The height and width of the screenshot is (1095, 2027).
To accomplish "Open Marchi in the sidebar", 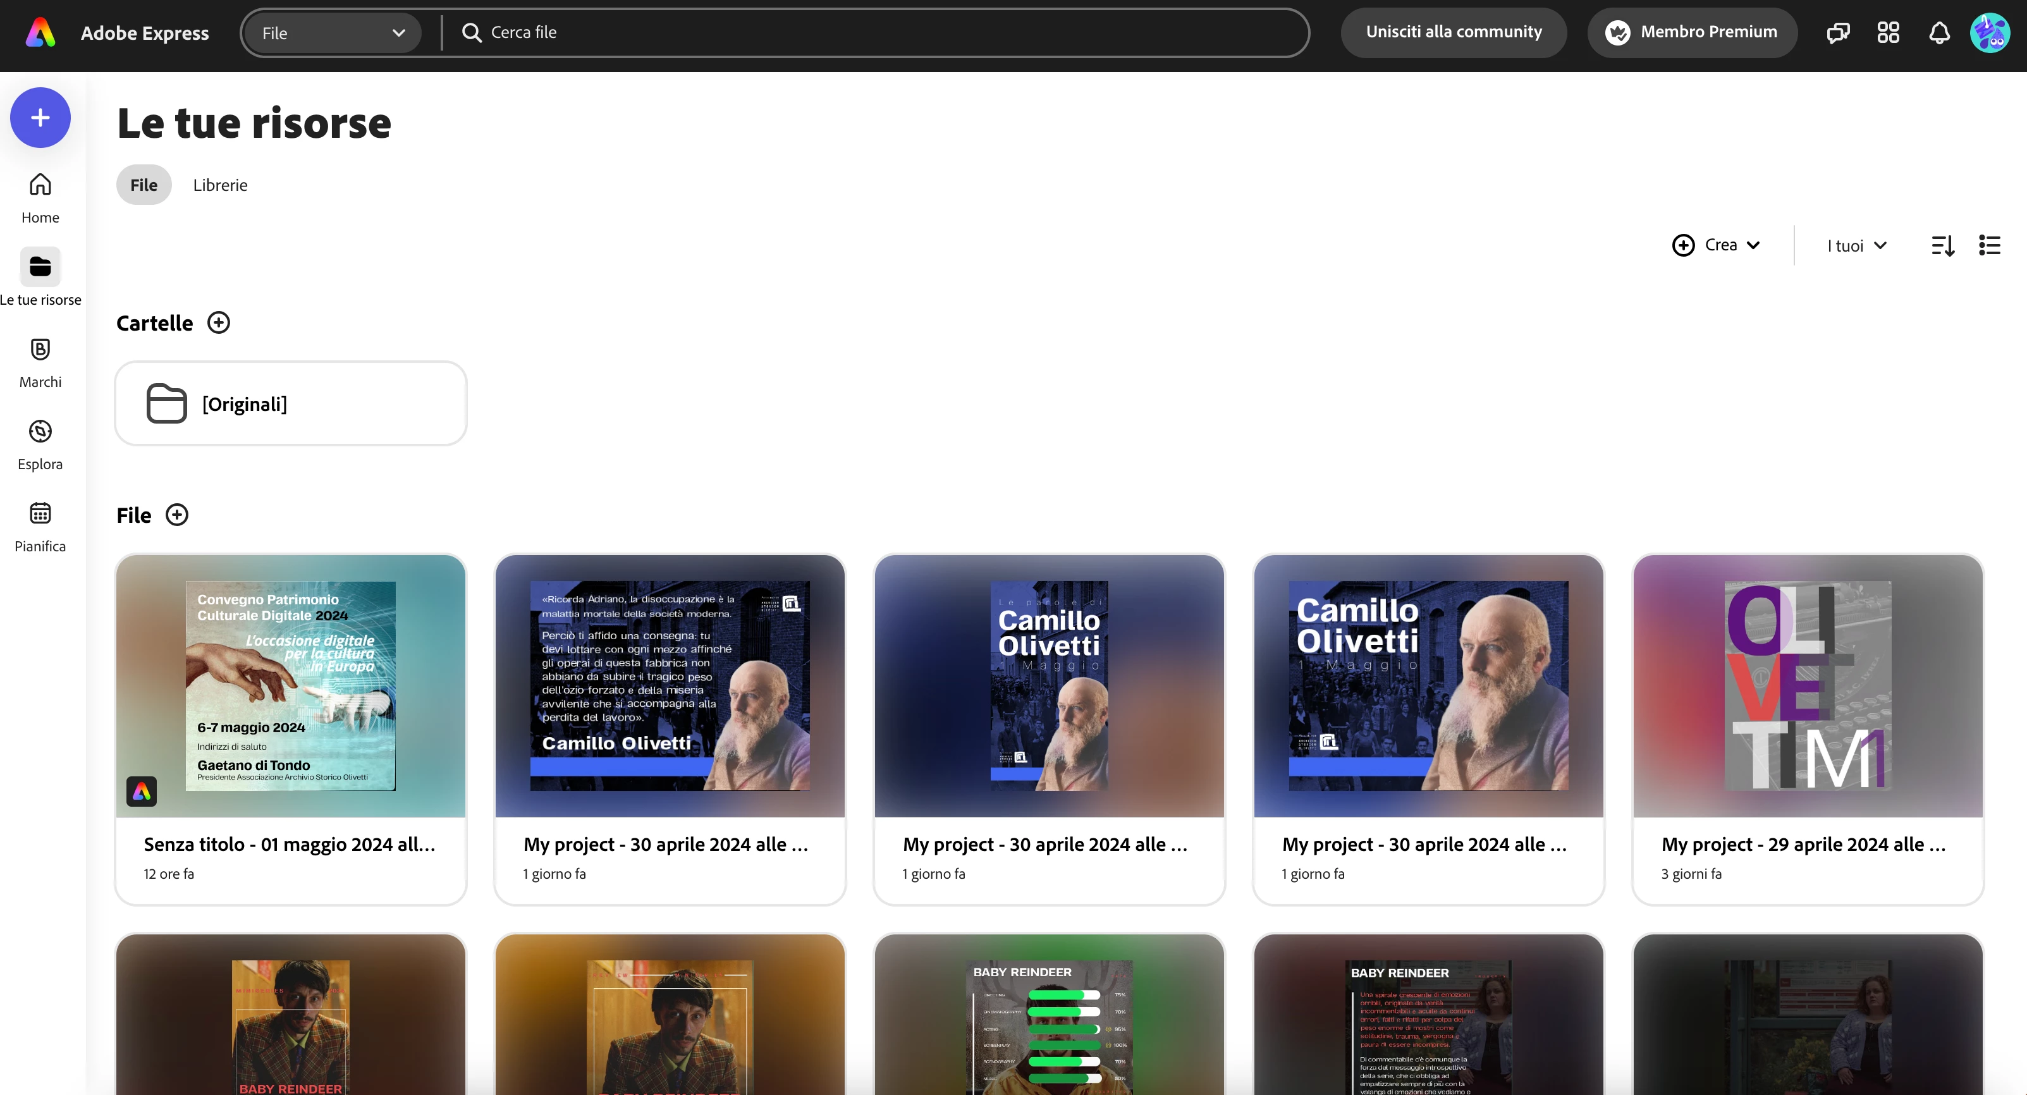I will click(40, 363).
